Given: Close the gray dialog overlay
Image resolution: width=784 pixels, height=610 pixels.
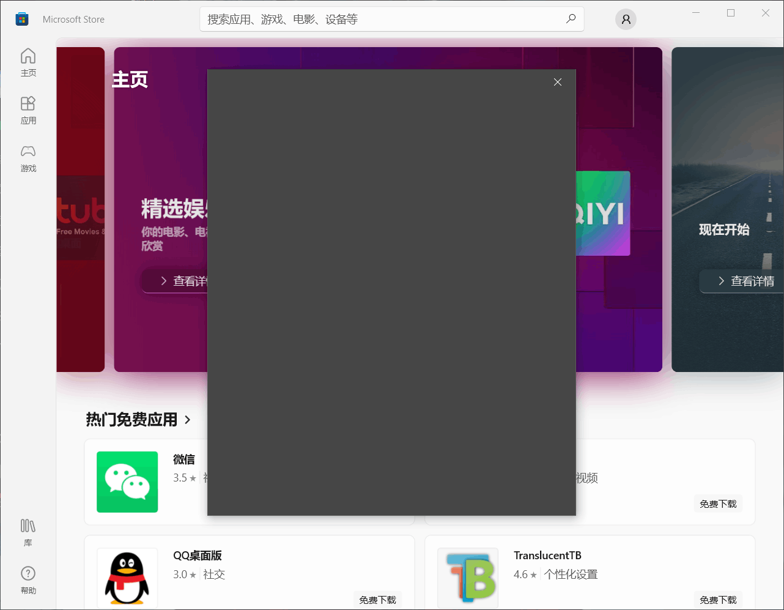Looking at the screenshot, I should (557, 82).
